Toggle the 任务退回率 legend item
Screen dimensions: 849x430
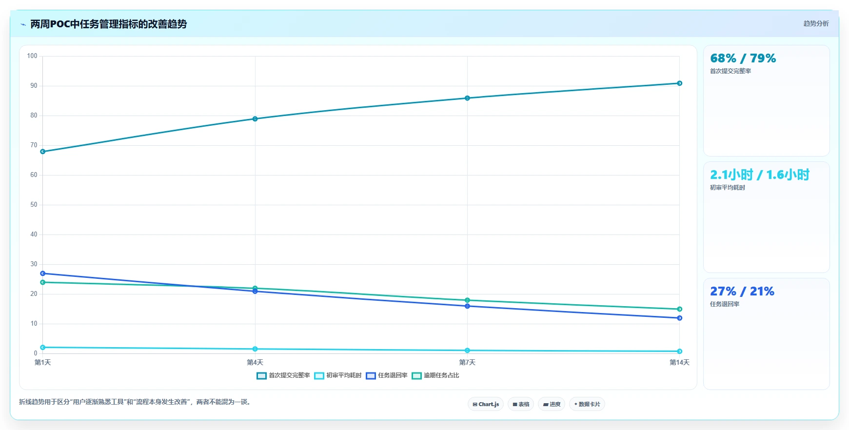click(x=387, y=375)
